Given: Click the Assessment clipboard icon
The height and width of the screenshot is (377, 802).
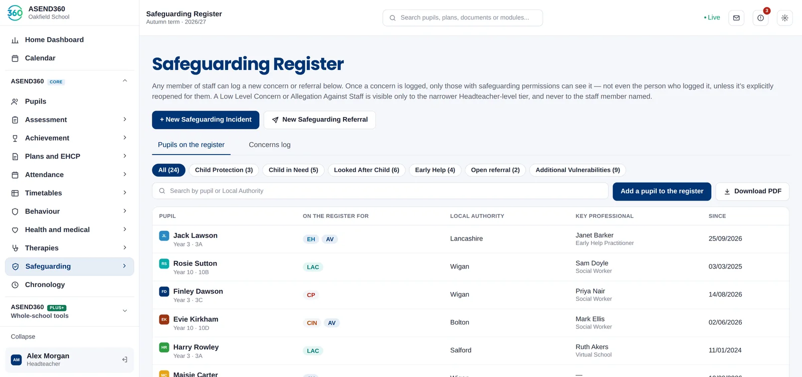Looking at the screenshot, I should click(15, 120).
